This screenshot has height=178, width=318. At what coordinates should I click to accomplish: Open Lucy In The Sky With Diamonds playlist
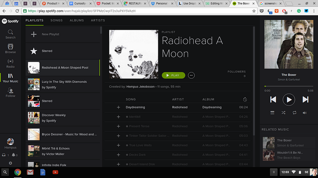[63, 84]
